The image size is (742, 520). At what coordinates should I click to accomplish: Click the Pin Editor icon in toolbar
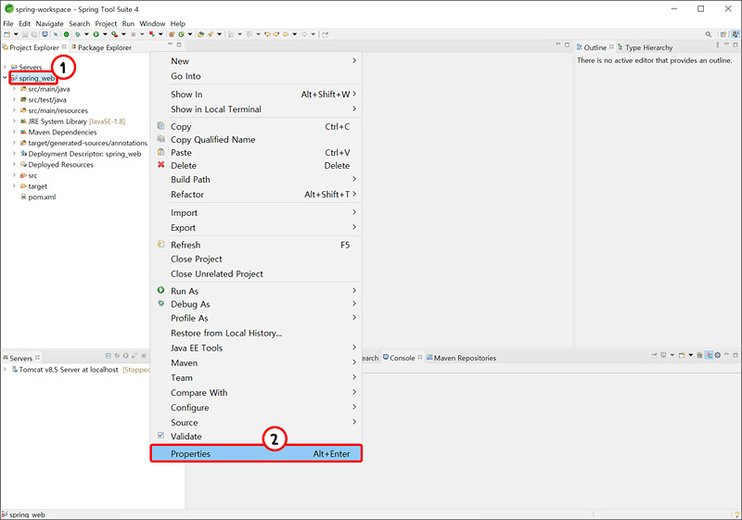click(x=326, y=34)
